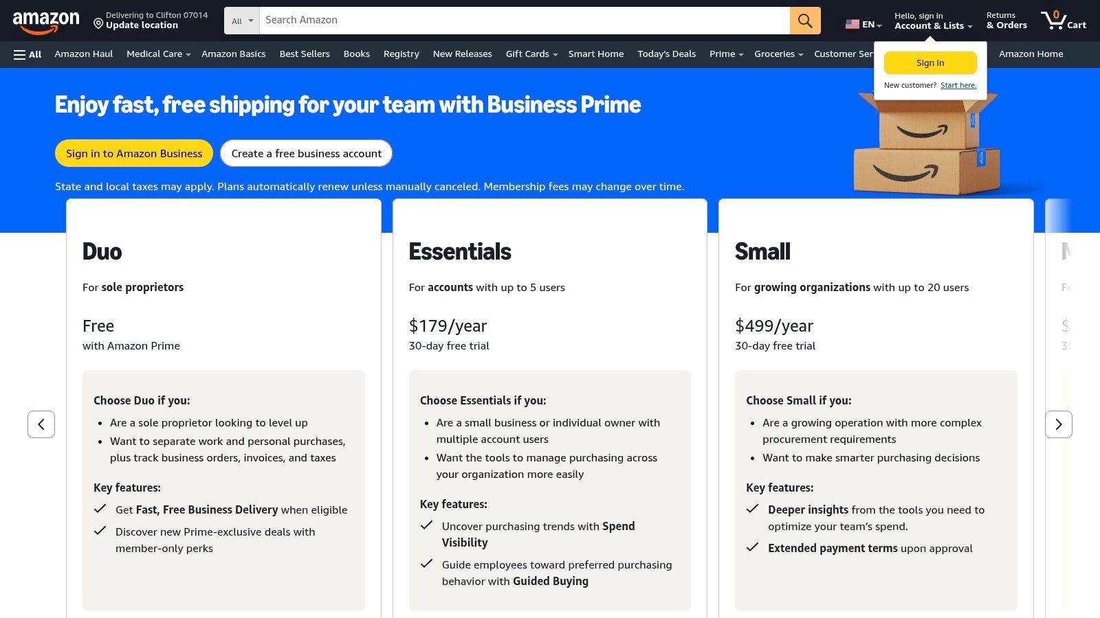Open the All search category dropdown
The image size is (1100, 618).
click(x=241, y=21)
